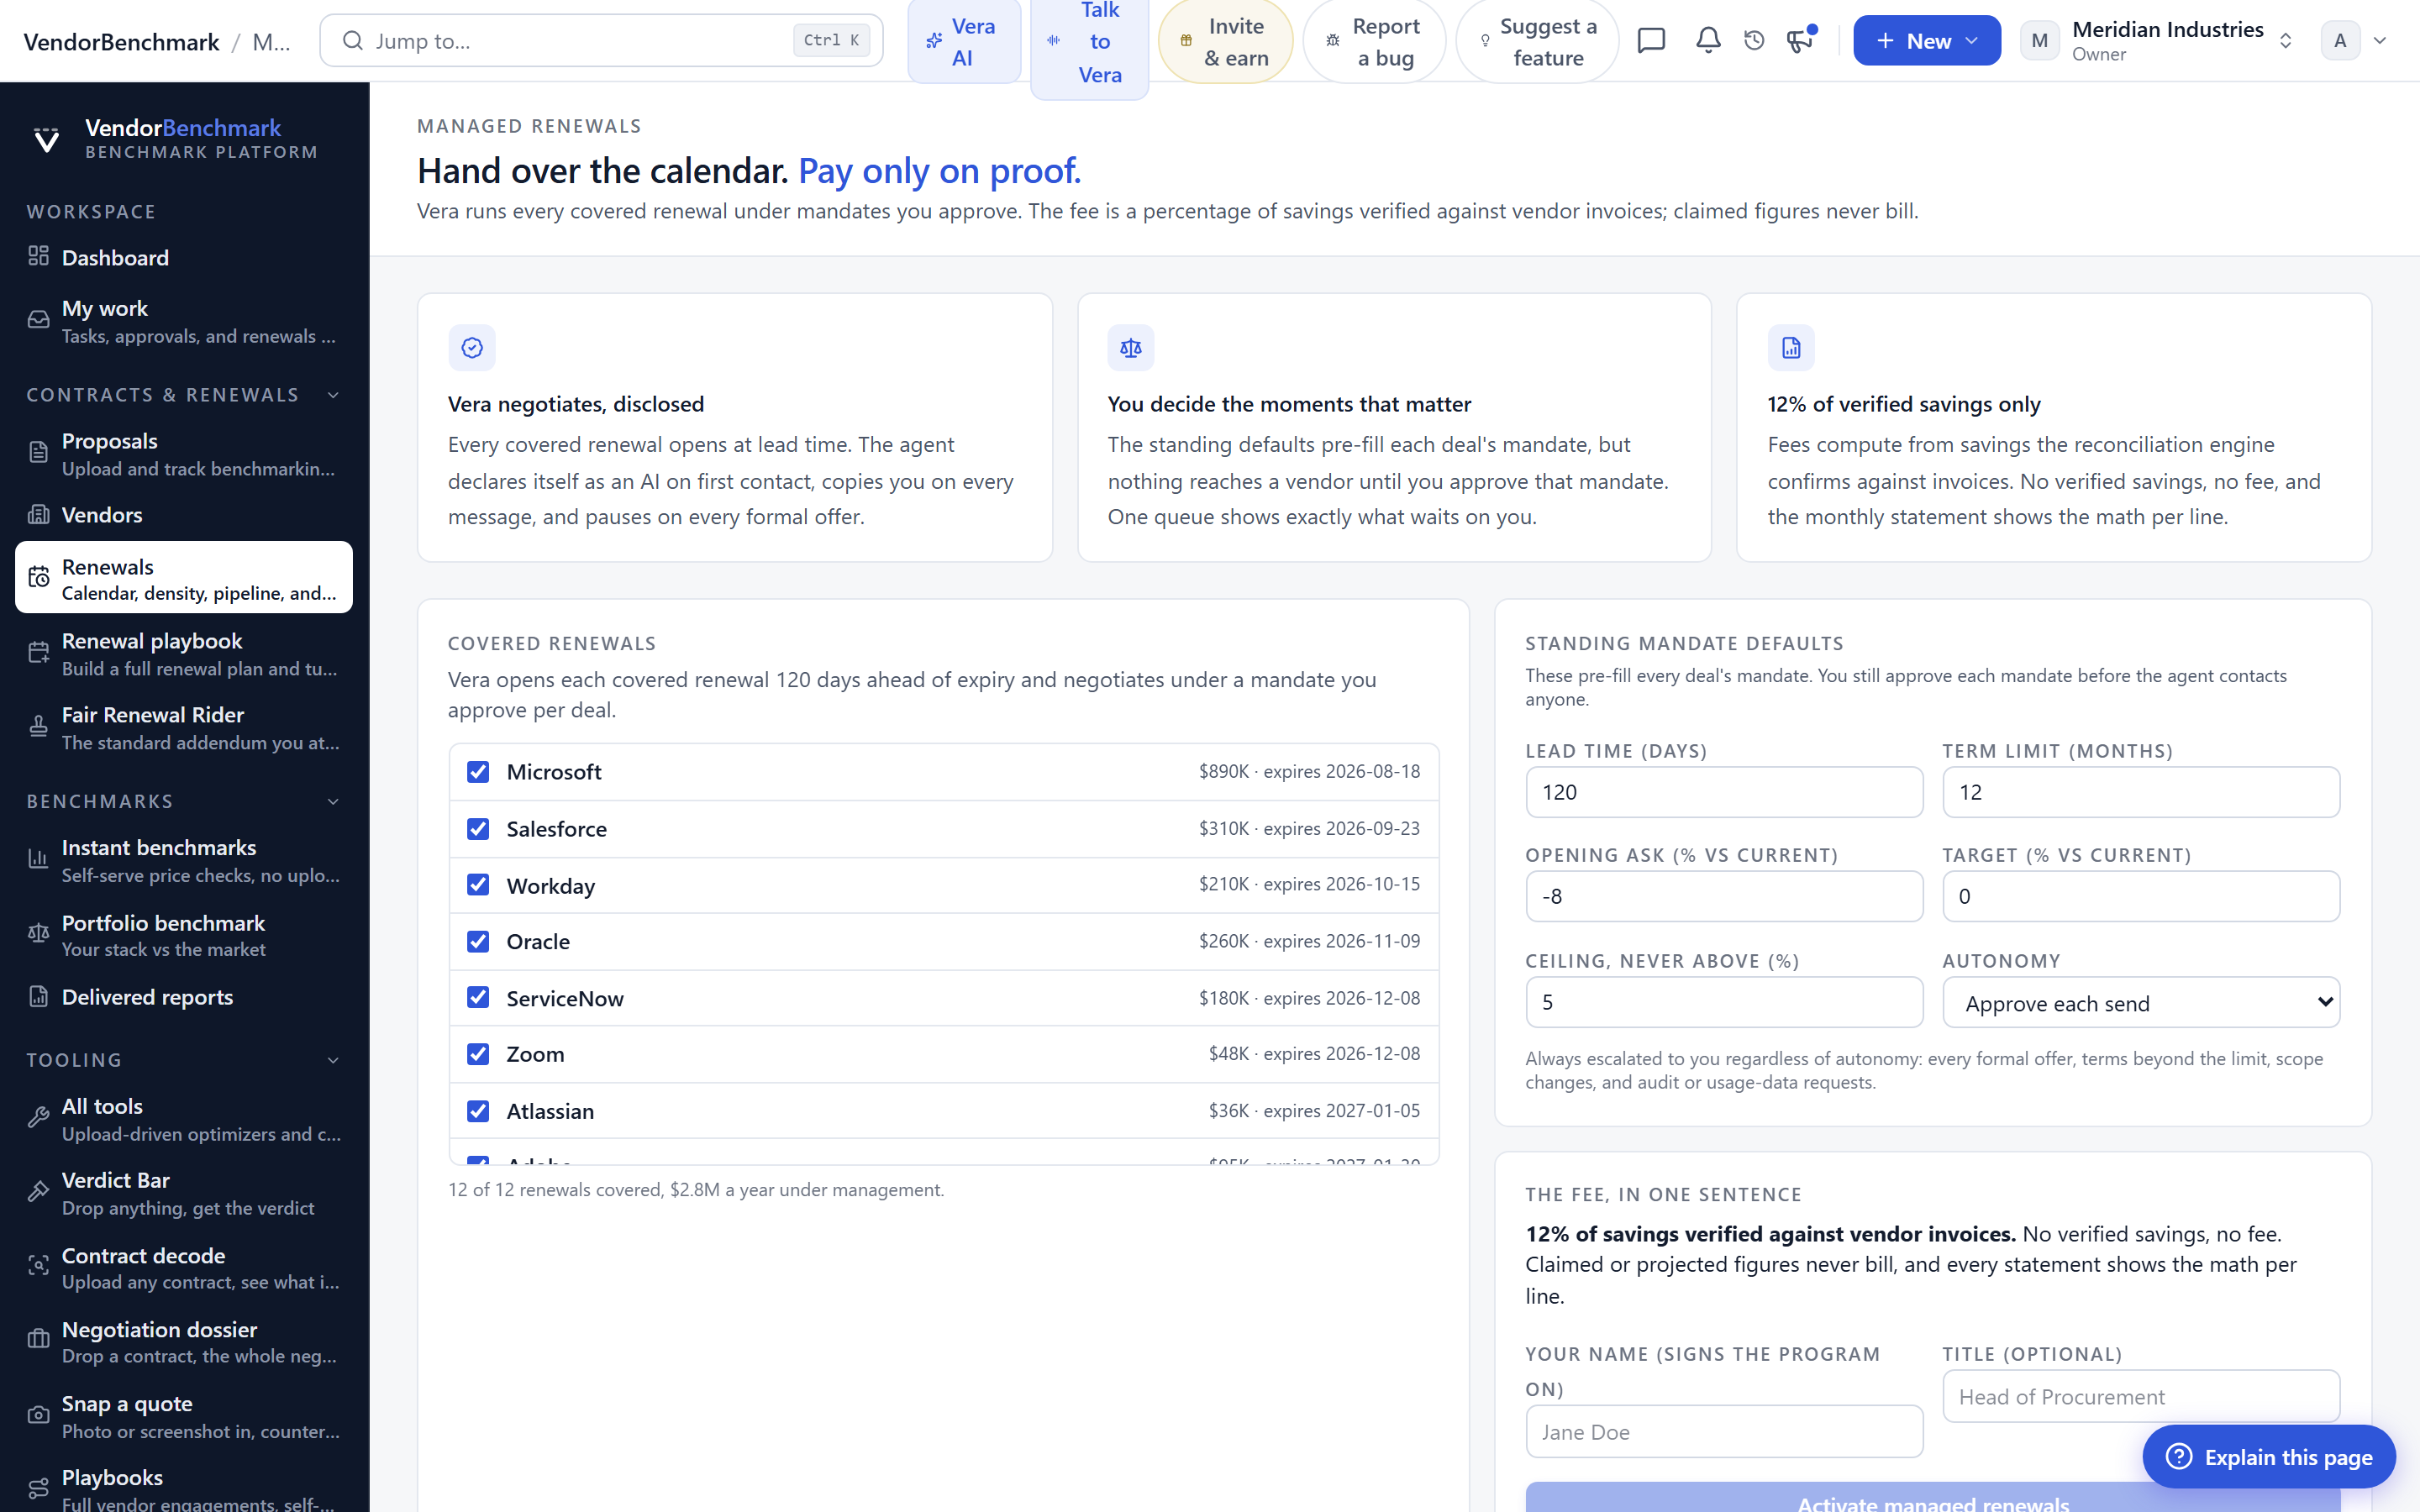
Task: Open the Dashboard page
Action: 184,257
